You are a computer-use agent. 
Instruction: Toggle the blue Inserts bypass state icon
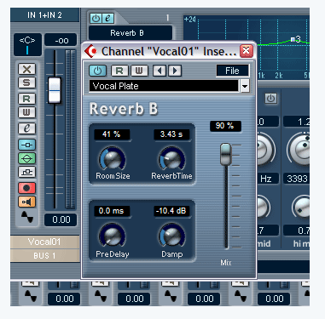tap(26, 145)
